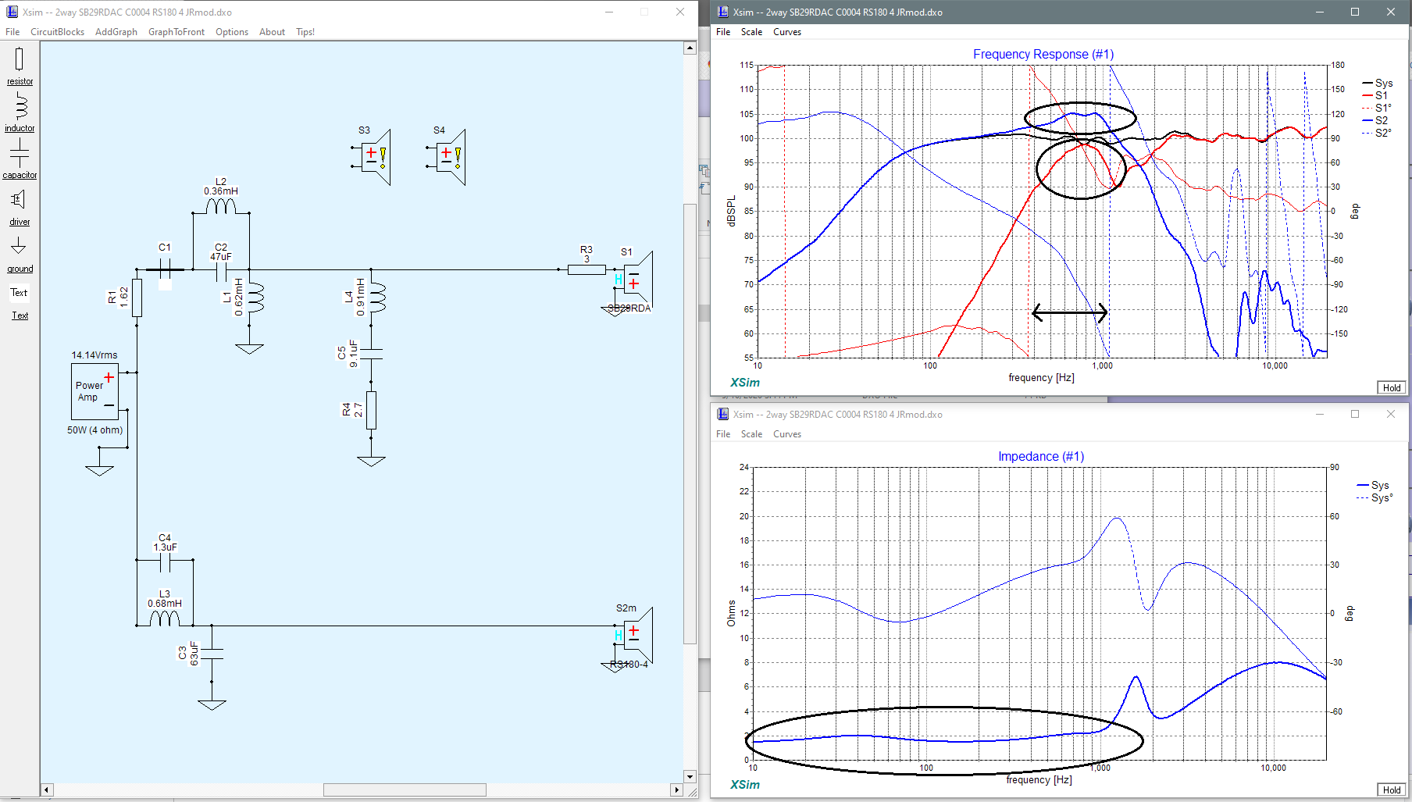Select the ground tool in the component palette
Viewport: 1412px width, 802px height.
click(20, 255)
